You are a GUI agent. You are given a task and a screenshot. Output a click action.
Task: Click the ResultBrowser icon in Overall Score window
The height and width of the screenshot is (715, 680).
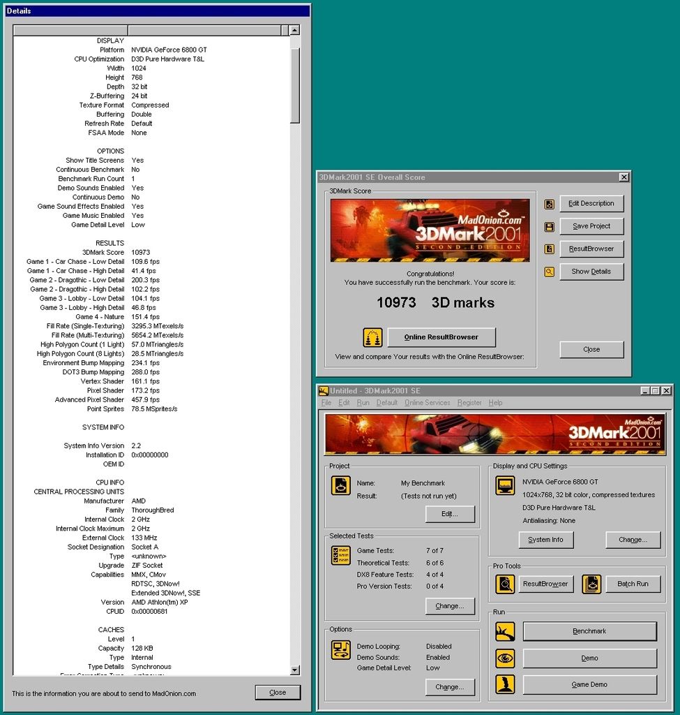550,249
